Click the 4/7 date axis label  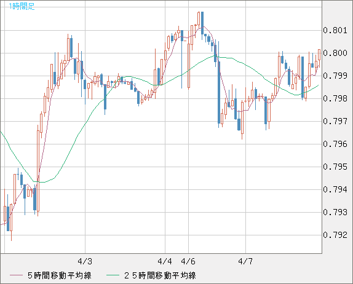pyautogui.click(x=245, y=261)
